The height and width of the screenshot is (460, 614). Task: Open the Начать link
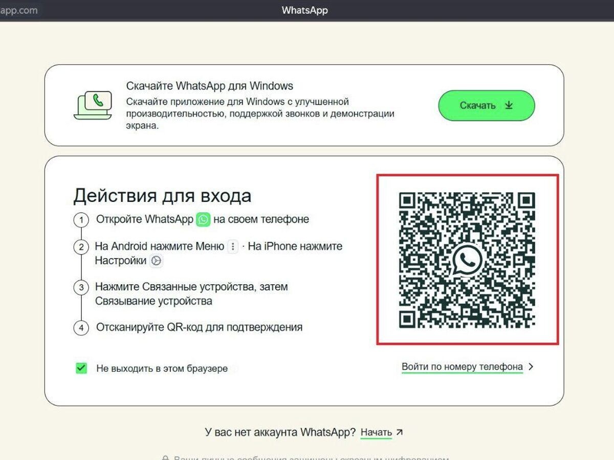pyautogui.click(x=377, y=432)
